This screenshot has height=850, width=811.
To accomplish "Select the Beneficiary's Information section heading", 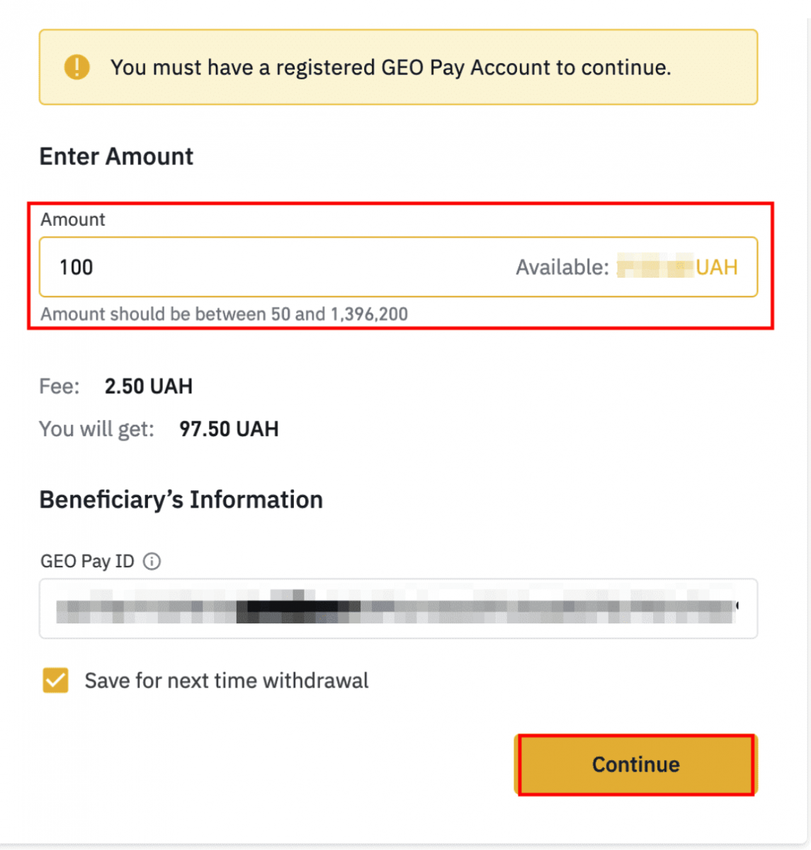I will point(181,499).
